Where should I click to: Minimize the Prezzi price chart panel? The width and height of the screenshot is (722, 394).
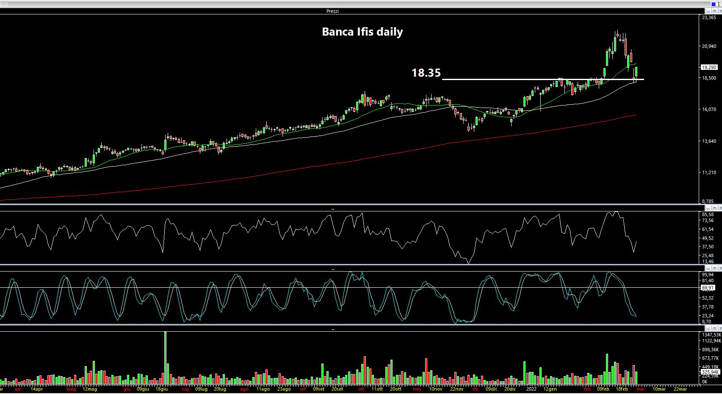pos(708,11)
